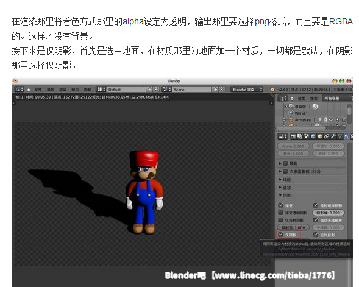The height and width of the screenshot is (287, 359).
Task: Enable the 次表面散射 (SSS) panel checkbox
Action: pos(285,171)
